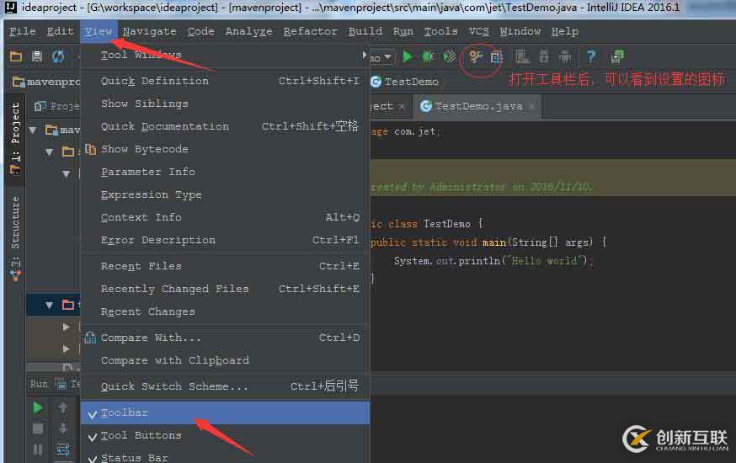Open Help with the blue question mark icon
This screenshot has height=463, width=736.
point(590,57)
